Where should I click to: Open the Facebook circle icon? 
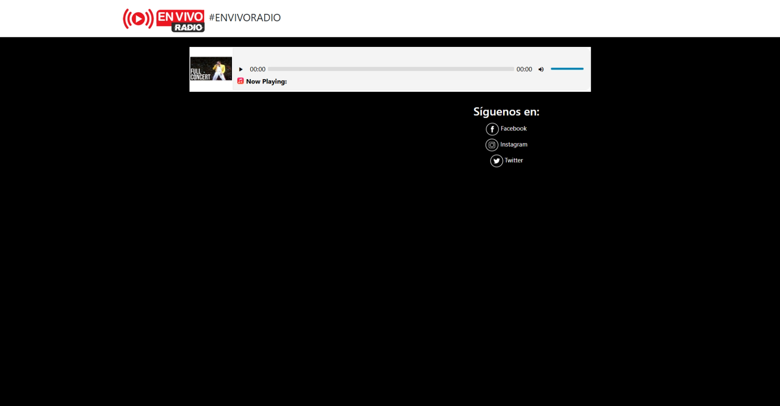492,129
